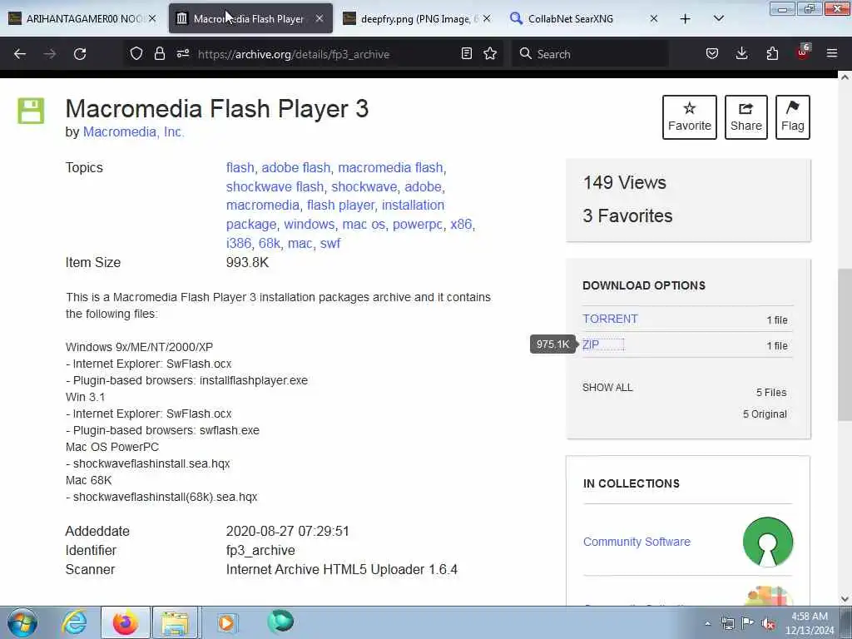Click the network tray icon
852x639 pixels.
coord(727,623)
